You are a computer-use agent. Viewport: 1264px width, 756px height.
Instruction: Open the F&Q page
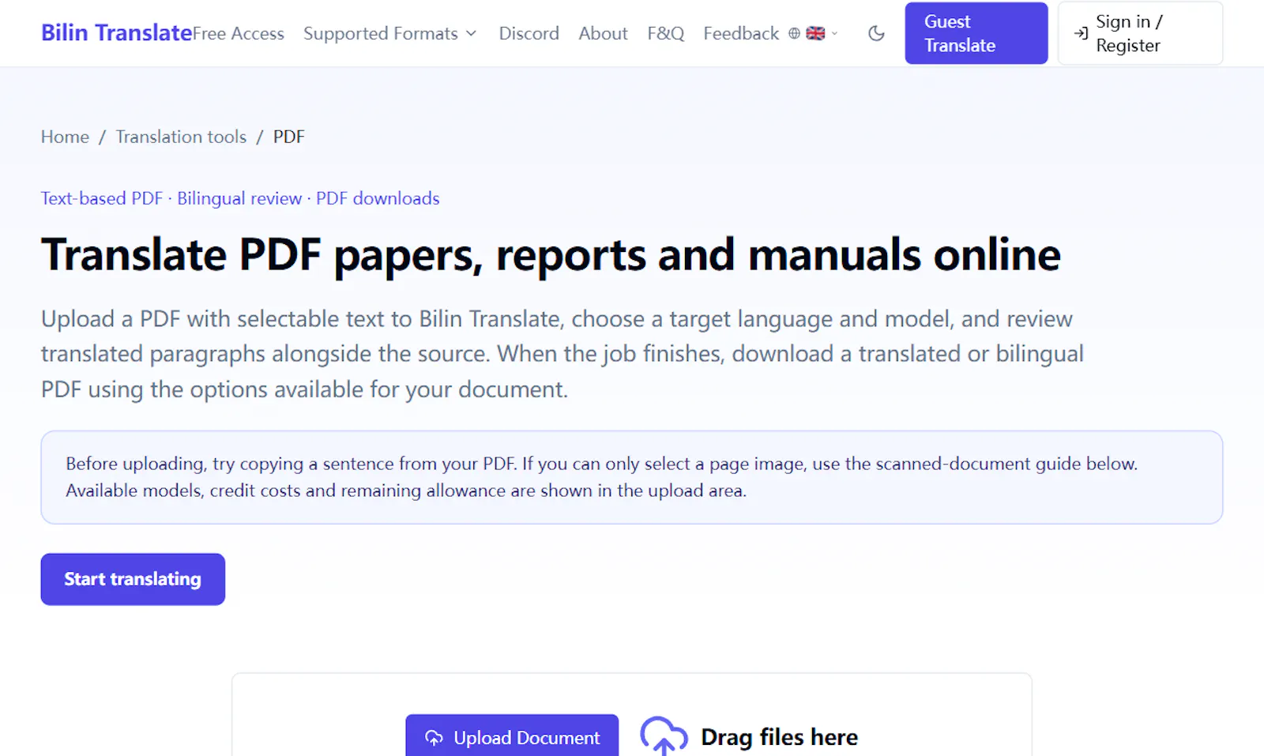[666, 33]
